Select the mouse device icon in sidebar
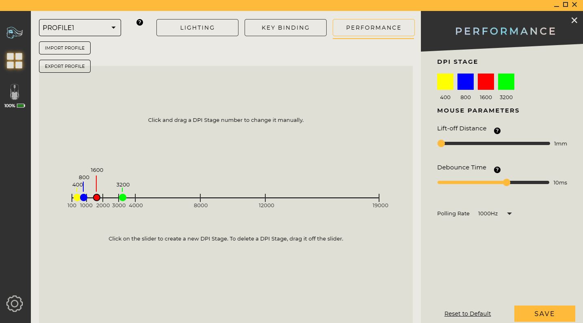The image size is (583, 323). (15, 92)
